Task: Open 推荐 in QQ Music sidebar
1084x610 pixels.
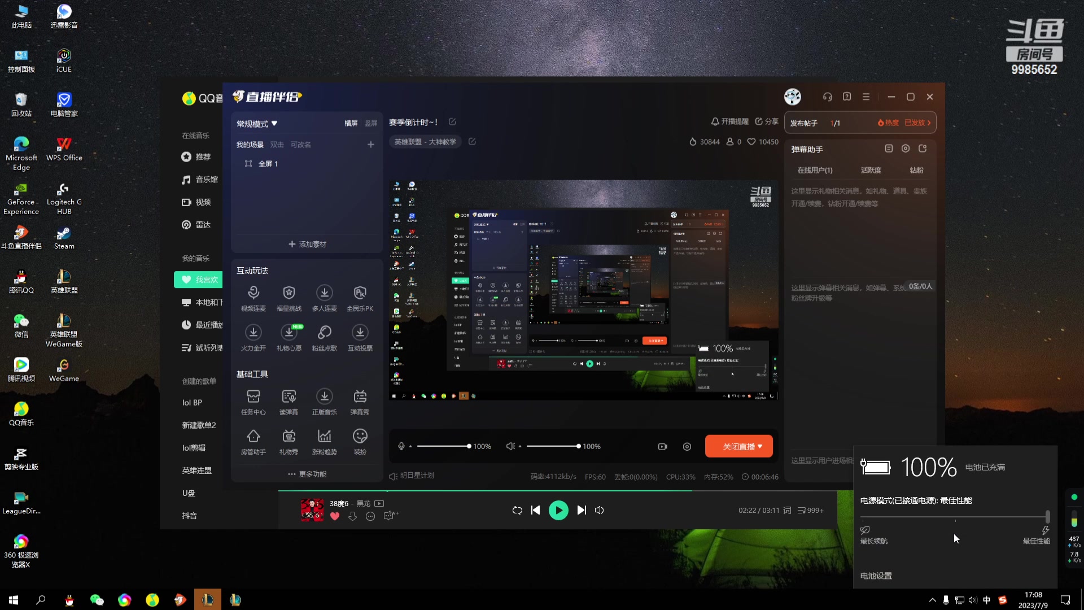Action: click(196, 156)
